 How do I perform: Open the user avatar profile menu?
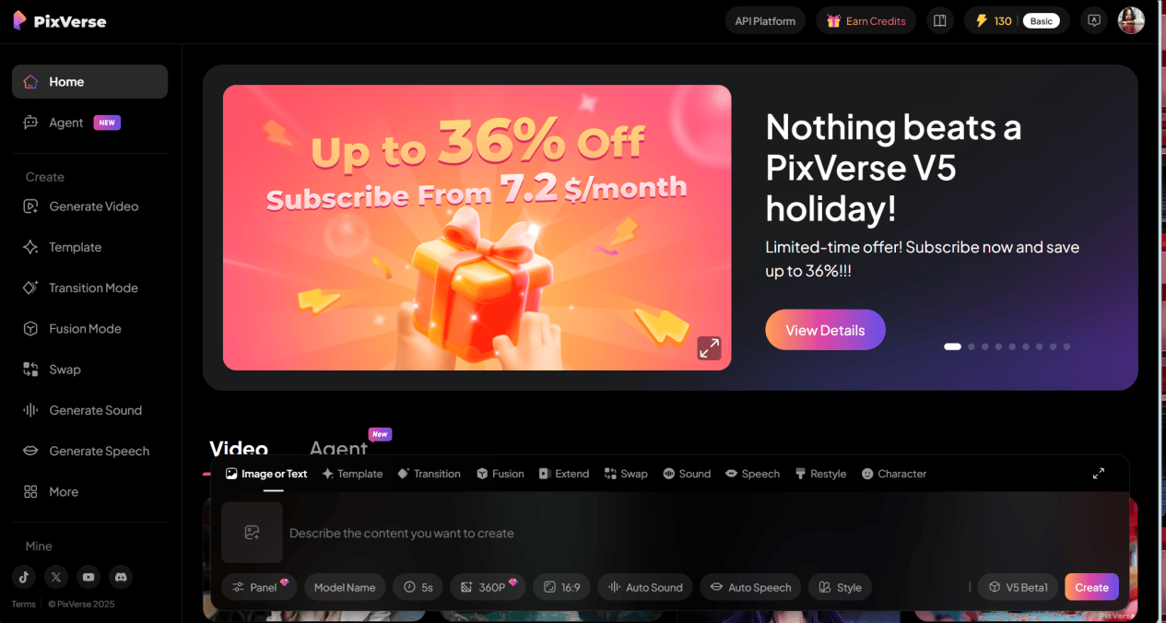[x=1131, y=20]
